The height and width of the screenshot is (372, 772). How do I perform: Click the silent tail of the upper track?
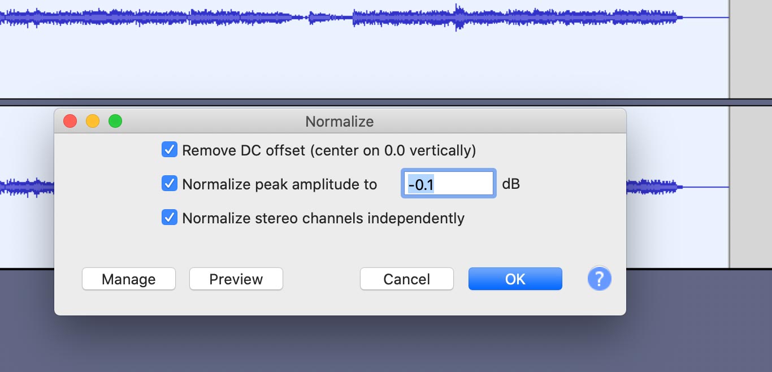click(x=705, y=18)
